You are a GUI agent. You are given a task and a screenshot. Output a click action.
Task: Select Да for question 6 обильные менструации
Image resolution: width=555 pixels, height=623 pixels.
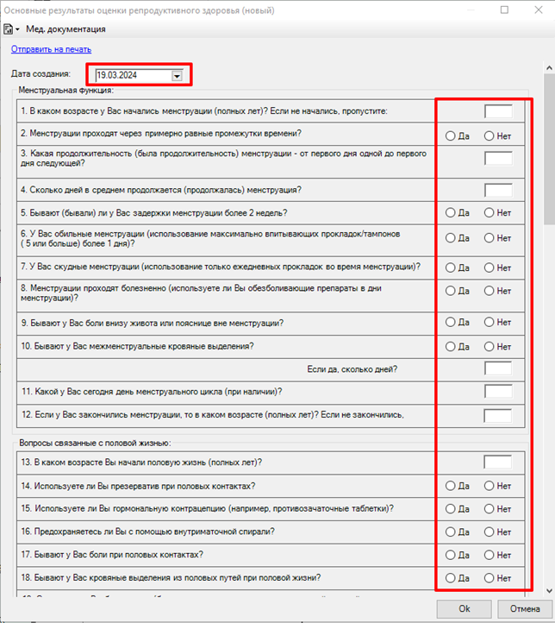458,238
